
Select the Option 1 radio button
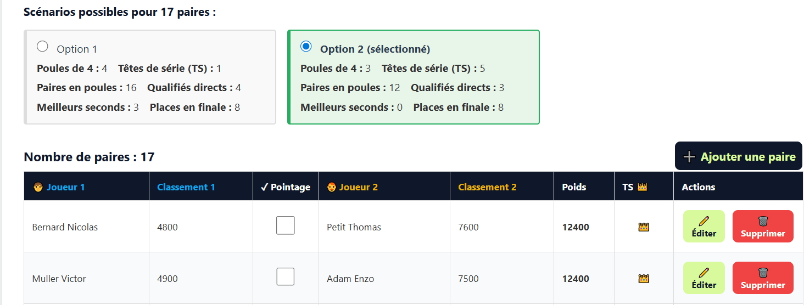pyautogui.click(x=42, y=47)
